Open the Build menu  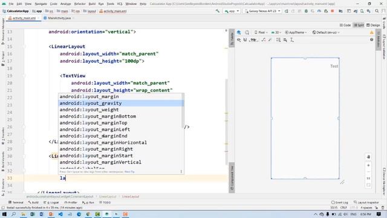coord(92,4)
